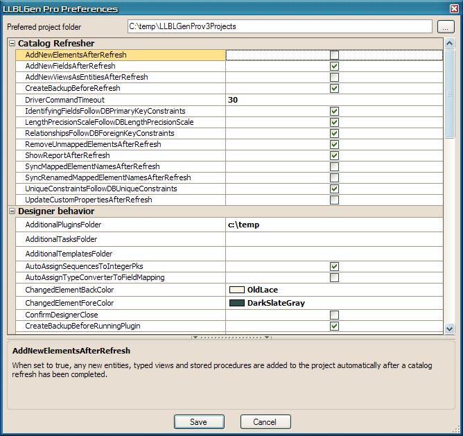Select the DriverCommandTimeout property label
463x436 pixels.
64,100
